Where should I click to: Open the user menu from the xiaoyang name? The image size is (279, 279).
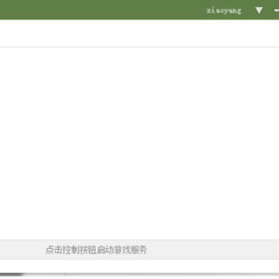point(224,11)
